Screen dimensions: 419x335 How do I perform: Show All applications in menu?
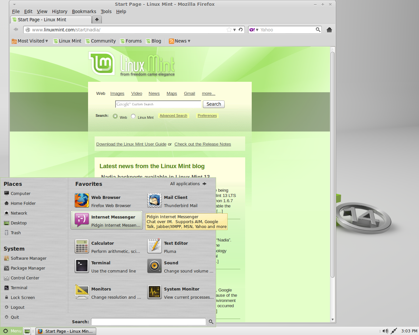point(188,184)
